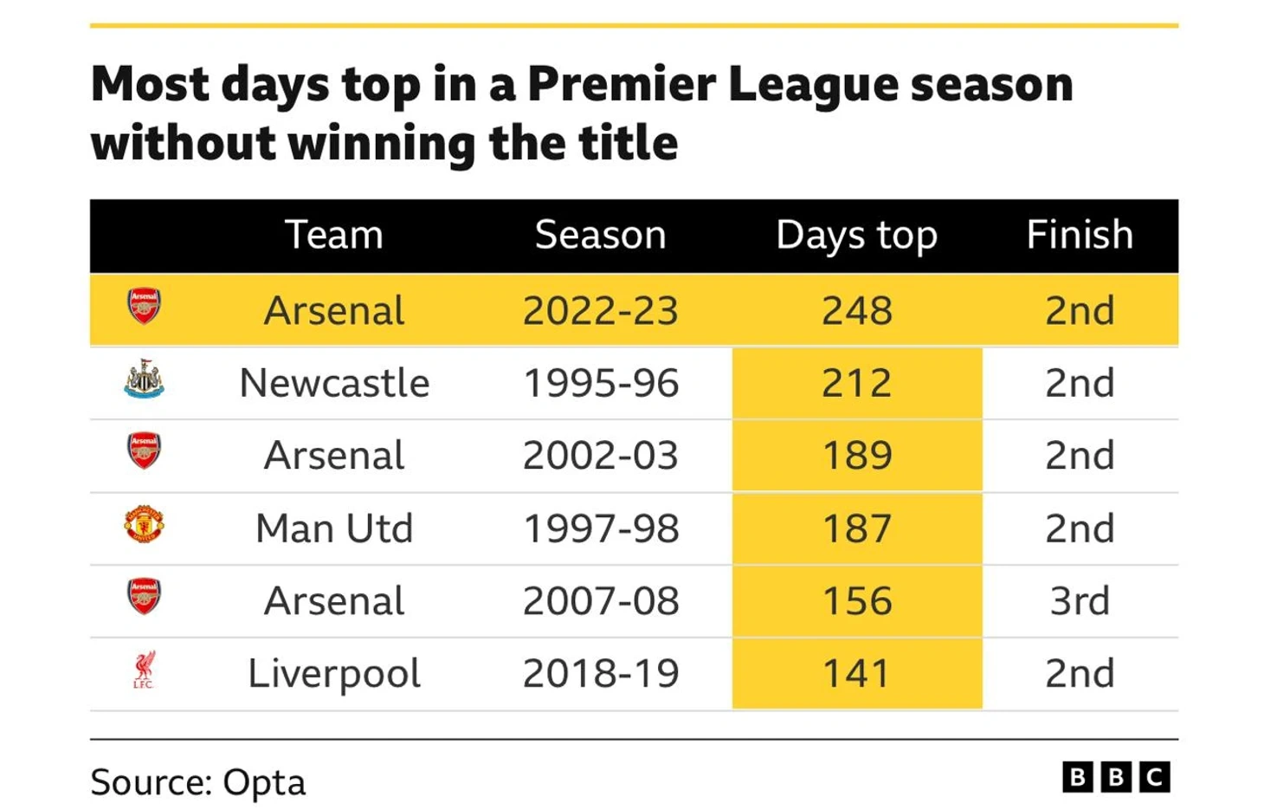
Task: Click the 248 days top cell
Action: click(856, 310)
